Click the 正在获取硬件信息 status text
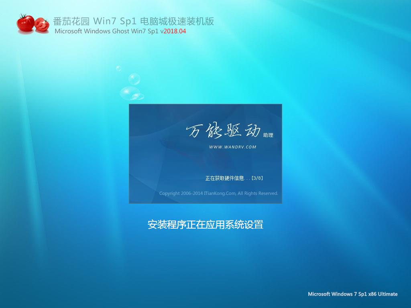 click(227, 178)
